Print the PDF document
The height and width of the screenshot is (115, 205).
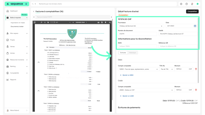(x=98, y=22)
